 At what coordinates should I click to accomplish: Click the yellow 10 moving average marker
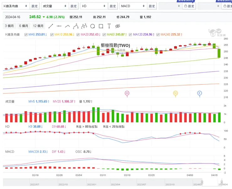(175, 93)
